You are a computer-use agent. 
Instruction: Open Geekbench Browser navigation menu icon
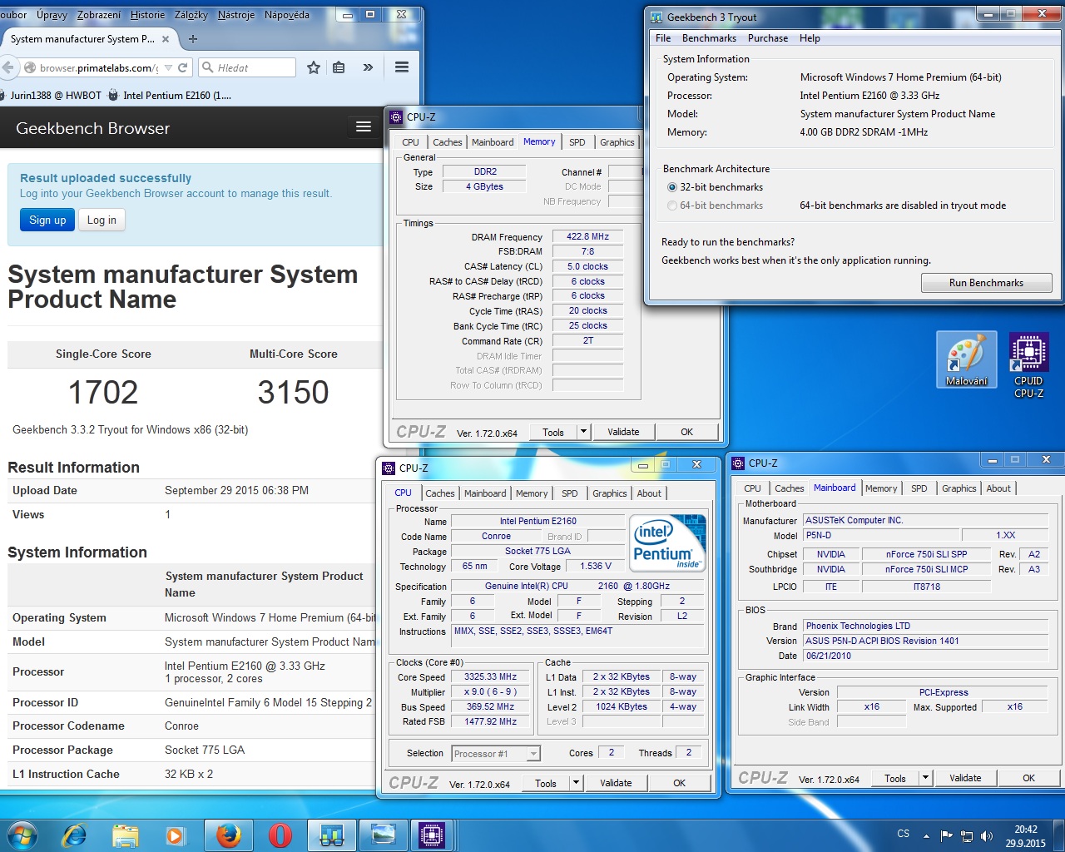pos(364,126)
